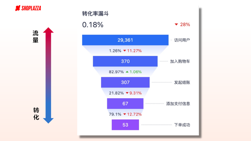The height and width of the screenshot is (141, 251).
Task: Click the red down triangle before 12.72%
Action: pyautogui.click(x=125, y=114)
